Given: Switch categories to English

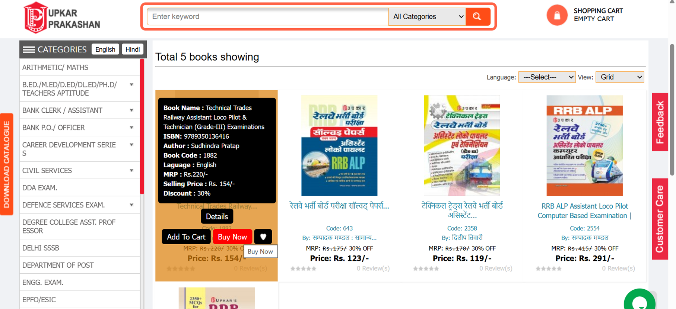Looking at the screenshot, I should [105, 49].
